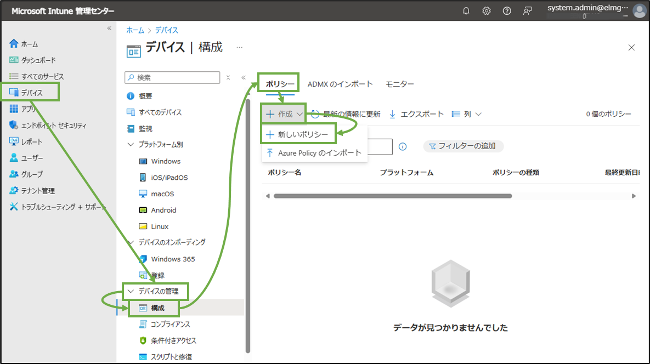The height and width of the screenshot is (364, 650).
Task: Click right arrow of table scrollbar
Action: click(x=634, y=196)
